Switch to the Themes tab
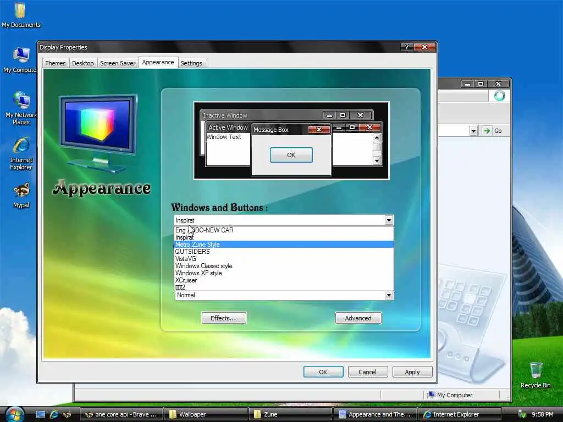This screenshot has height=422, width=563. (x=56, y=63)
